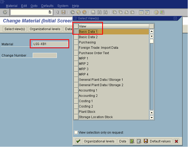Click the Save disk icon in toolbar
Screen dimensions: 188x147
63,12
